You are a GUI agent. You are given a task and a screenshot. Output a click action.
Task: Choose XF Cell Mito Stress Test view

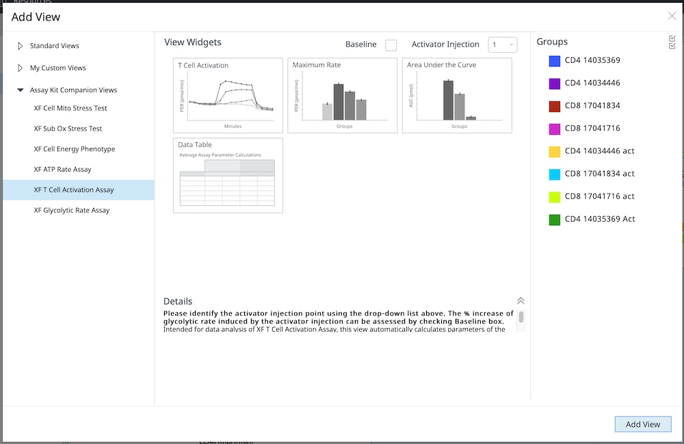point(70,108)
